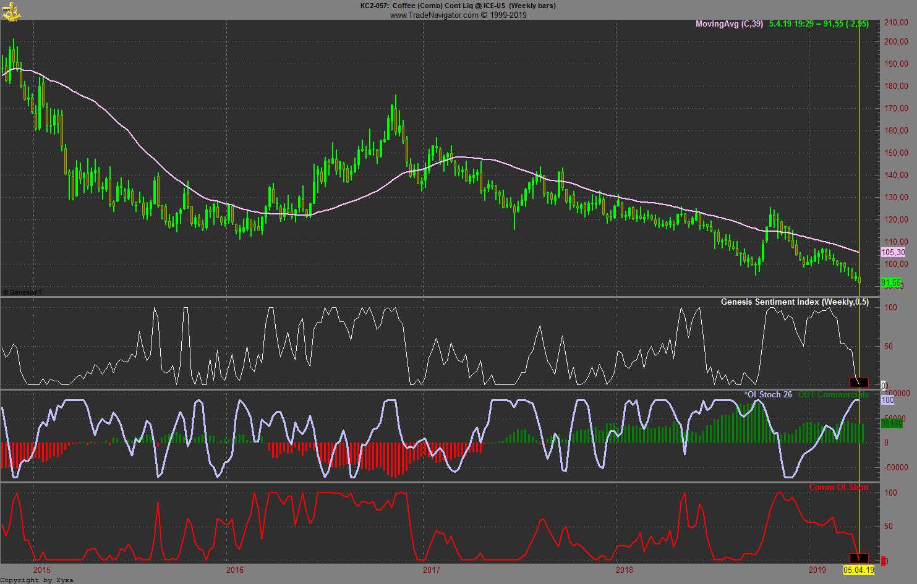Screen dimensions: 917x584
Task: Click the 2015 year label on time axis
Action: coord(42,570)
